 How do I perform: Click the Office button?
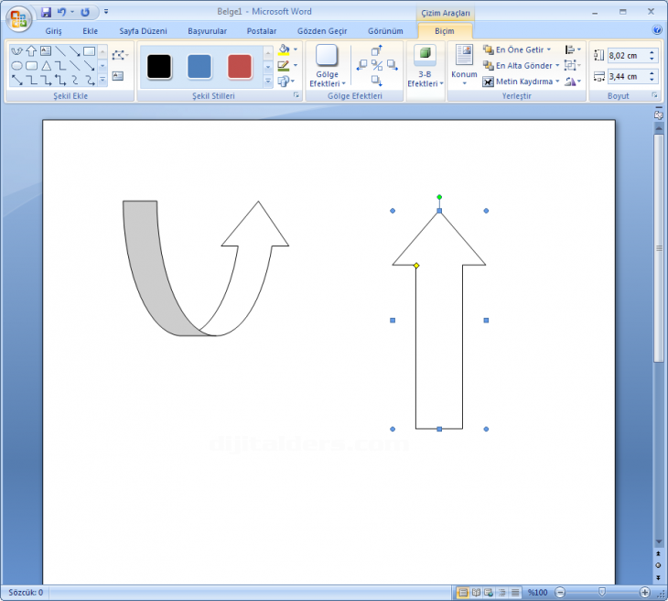click(x=18, y=19)
